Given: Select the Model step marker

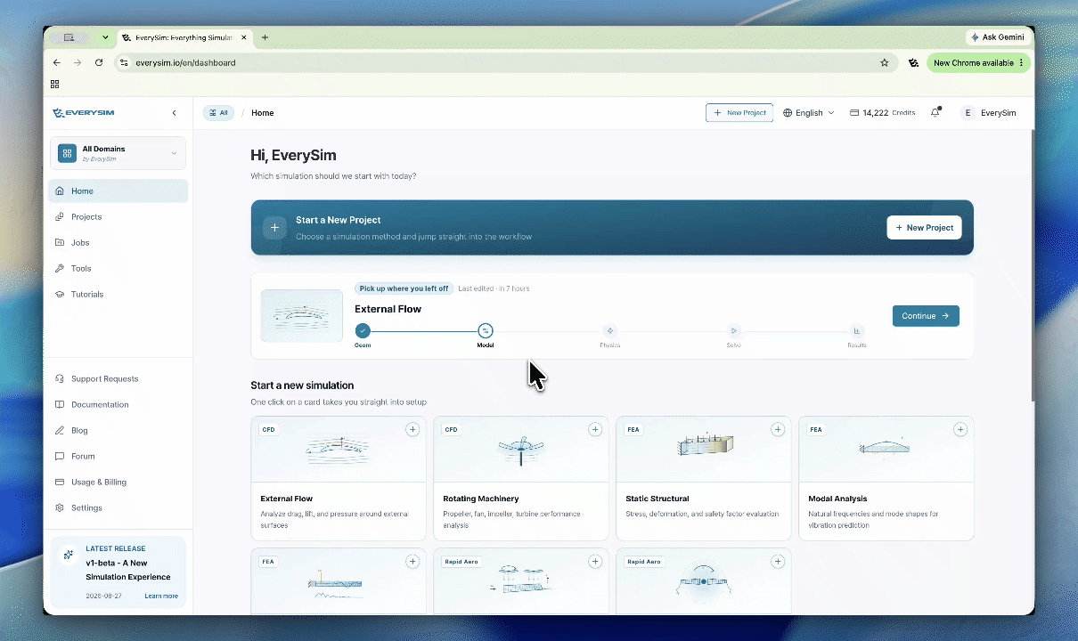Looking at the screenshot, I should point(486,330).
